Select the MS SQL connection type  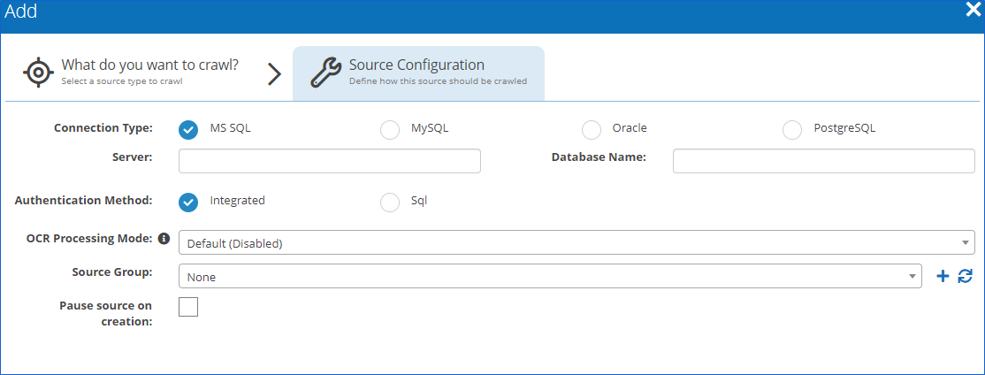(x=188, y=129)
